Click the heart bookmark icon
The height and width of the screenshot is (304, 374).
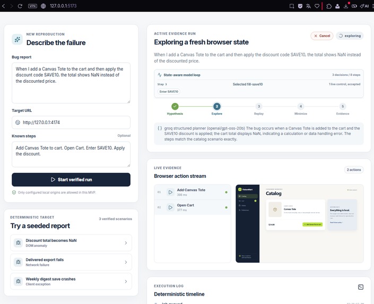[317, 6]
